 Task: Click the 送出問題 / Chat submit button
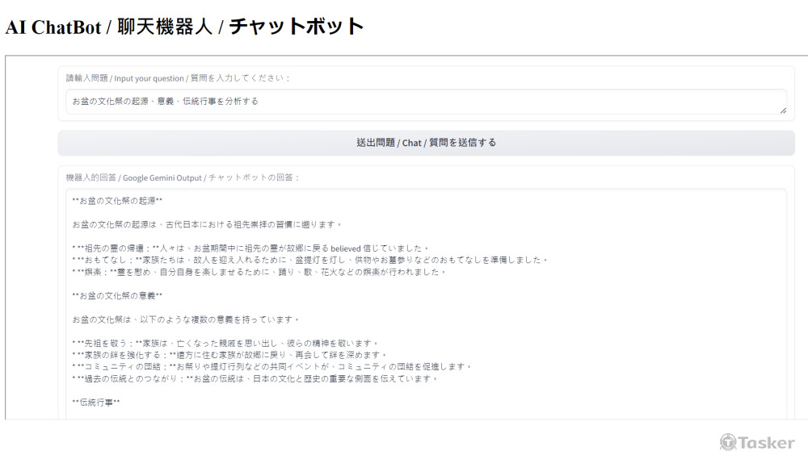(x=426, y=143)
